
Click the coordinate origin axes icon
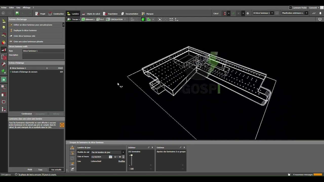(x=176, y=19)
